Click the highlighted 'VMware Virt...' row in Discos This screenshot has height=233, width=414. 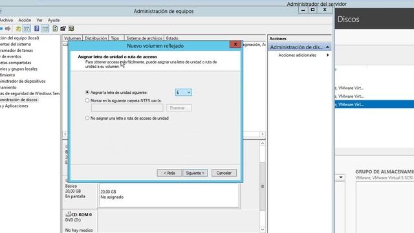[375, 104]
